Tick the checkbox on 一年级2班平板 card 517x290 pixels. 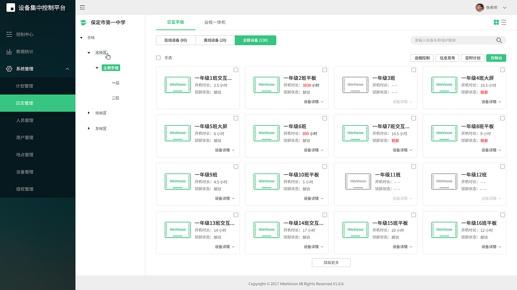click(x=324, y=70)
